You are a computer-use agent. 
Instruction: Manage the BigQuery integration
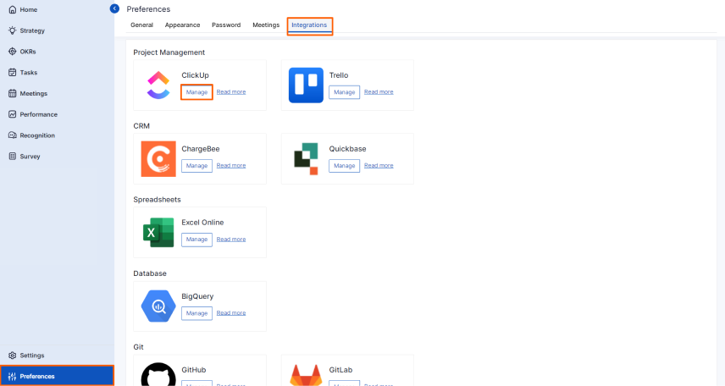196,313
